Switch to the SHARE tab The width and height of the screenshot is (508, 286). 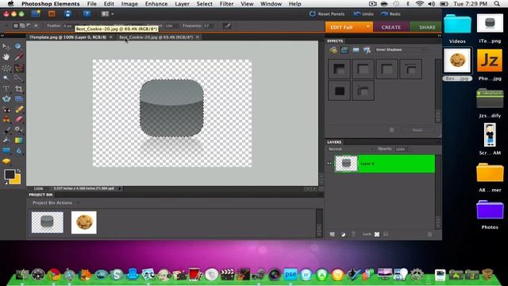pyautogui.click(x=427, y=27)
